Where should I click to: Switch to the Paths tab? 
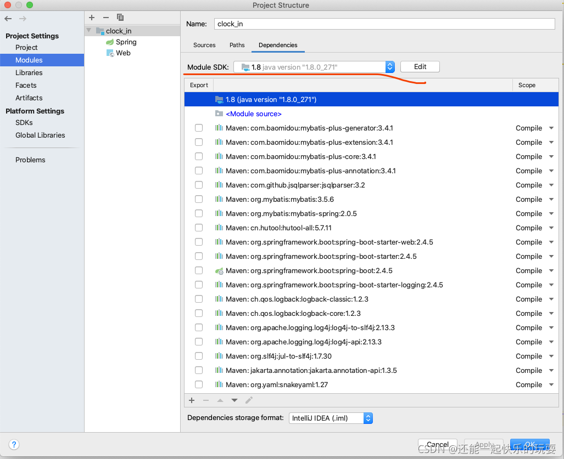pos(237,46)
